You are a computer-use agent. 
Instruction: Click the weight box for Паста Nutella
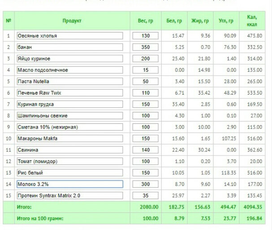pyautogui.click(x=146, y=81)
